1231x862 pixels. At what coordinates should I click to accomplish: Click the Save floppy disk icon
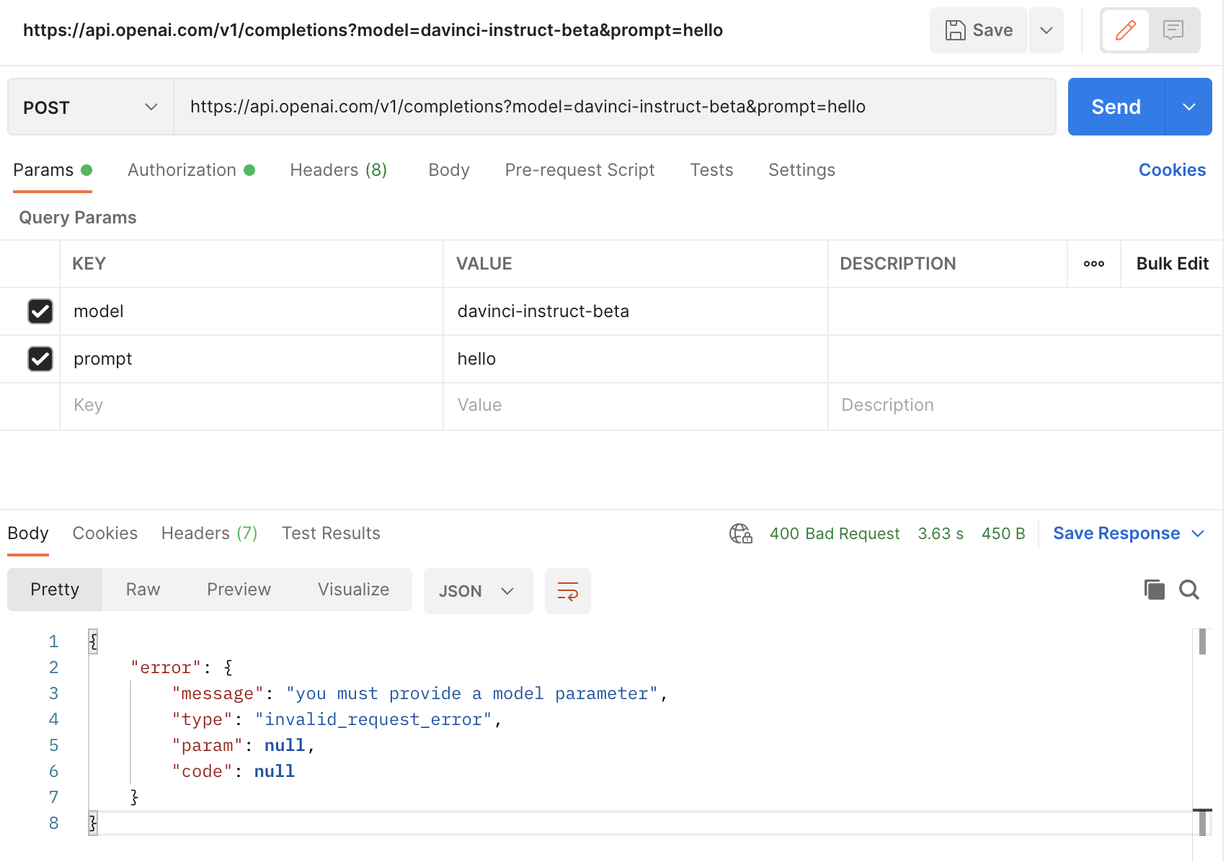[x=955, y=30]
